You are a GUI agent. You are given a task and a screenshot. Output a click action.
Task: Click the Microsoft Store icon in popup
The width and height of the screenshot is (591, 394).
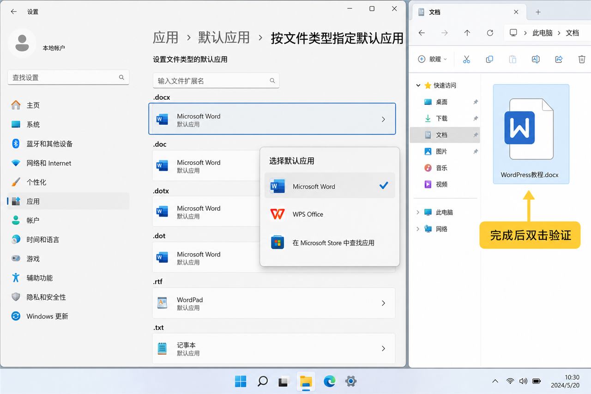277,242
